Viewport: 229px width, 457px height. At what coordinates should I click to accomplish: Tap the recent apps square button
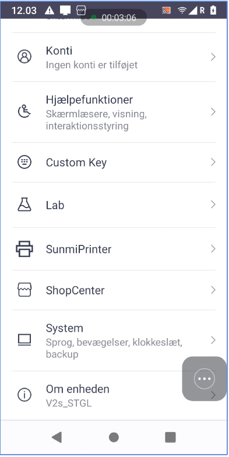(170, 437)
